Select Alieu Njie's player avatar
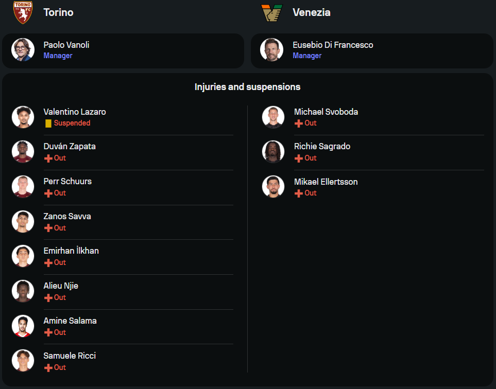 coord(23,291)
